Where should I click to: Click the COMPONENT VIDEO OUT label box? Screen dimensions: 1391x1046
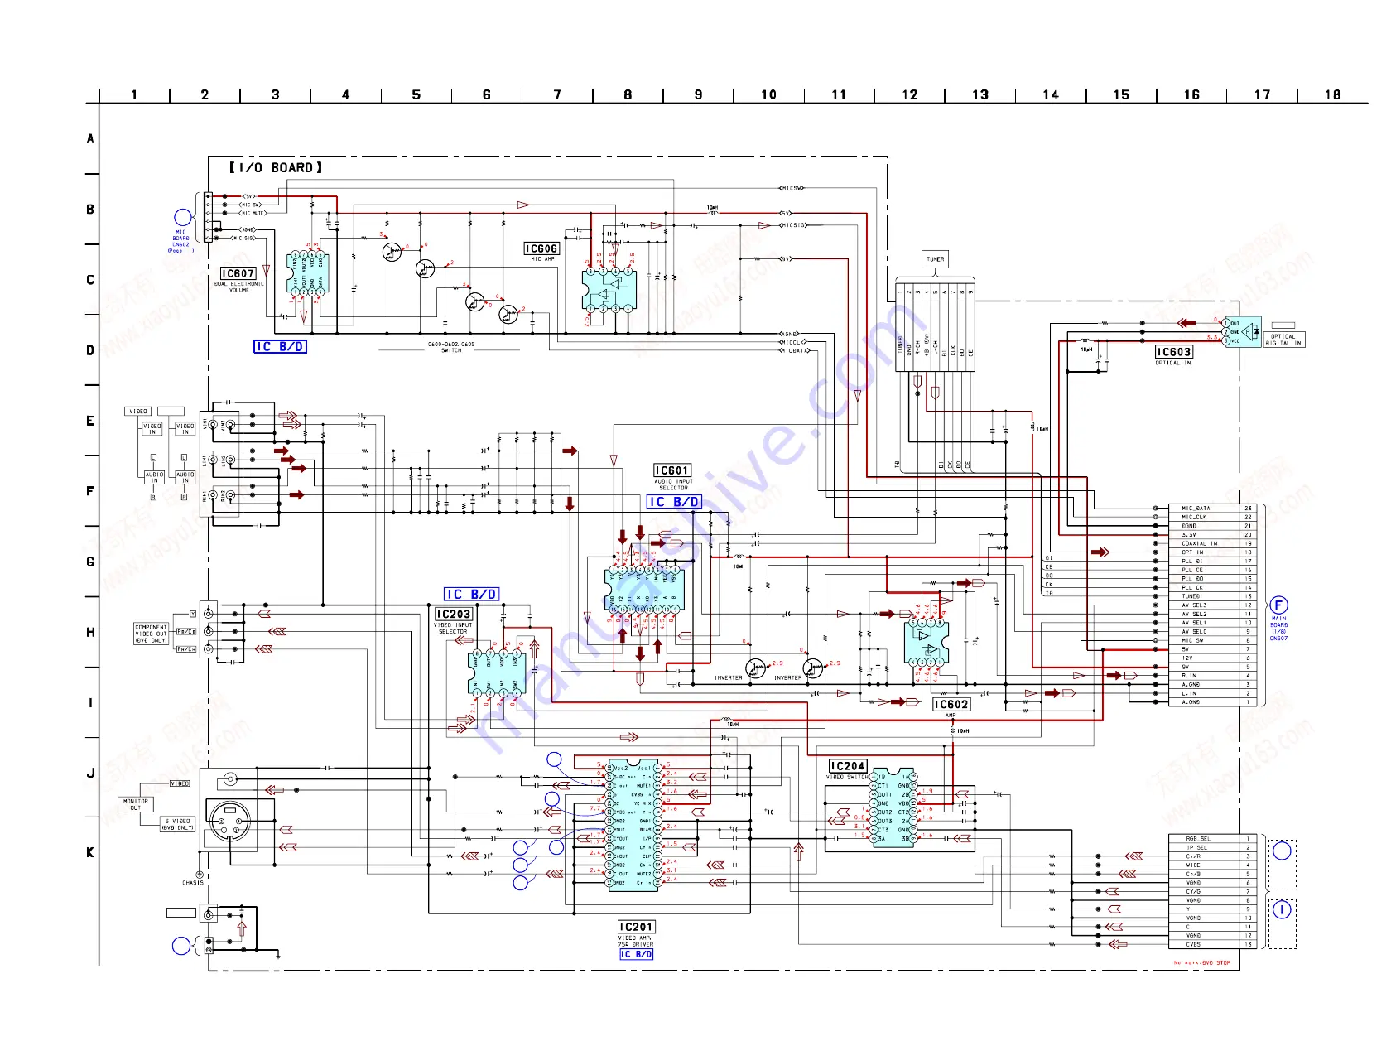[x=152, y=634]
